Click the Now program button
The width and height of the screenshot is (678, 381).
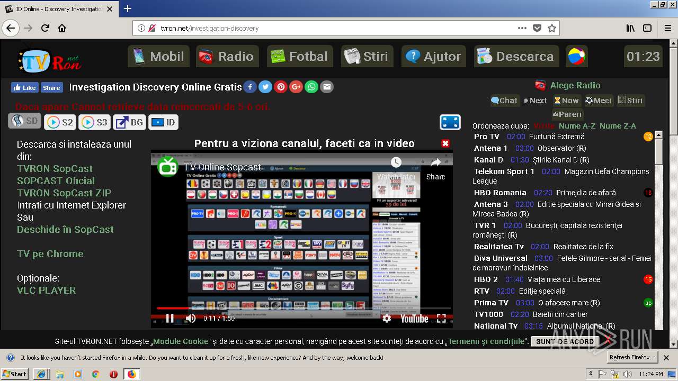click(566, 100)
